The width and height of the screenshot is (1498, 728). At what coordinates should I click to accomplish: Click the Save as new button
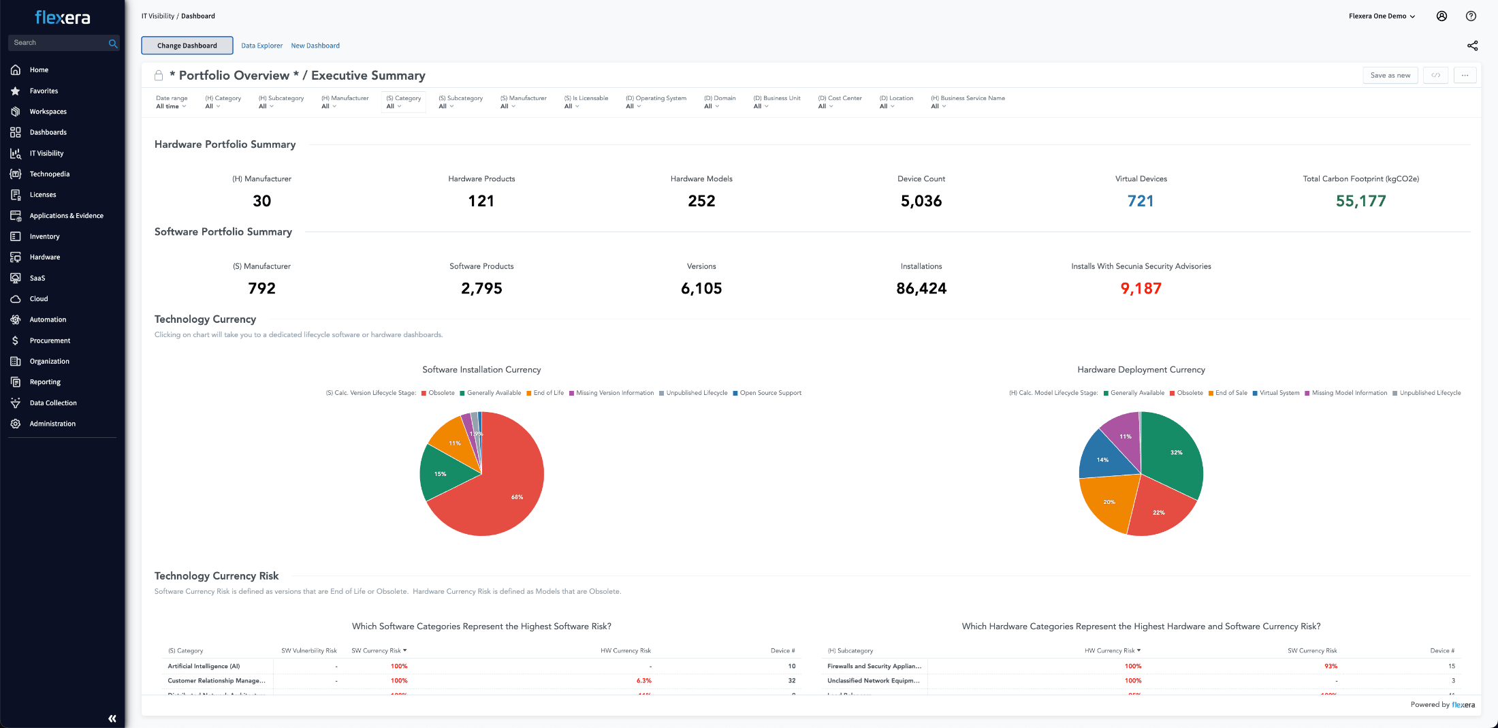point(1390,75)
